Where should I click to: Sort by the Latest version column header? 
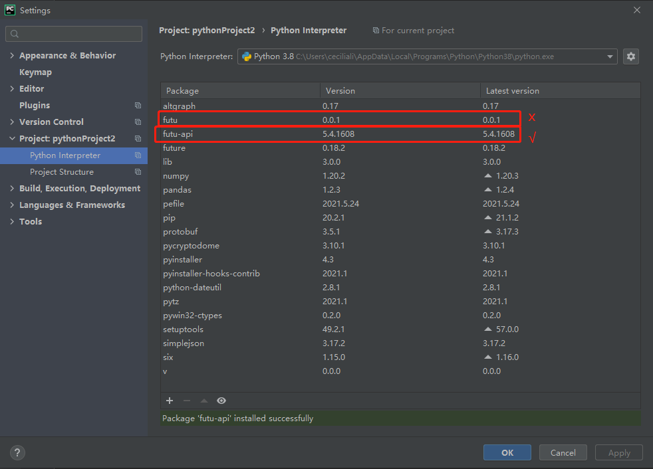(x=512, y=91)
